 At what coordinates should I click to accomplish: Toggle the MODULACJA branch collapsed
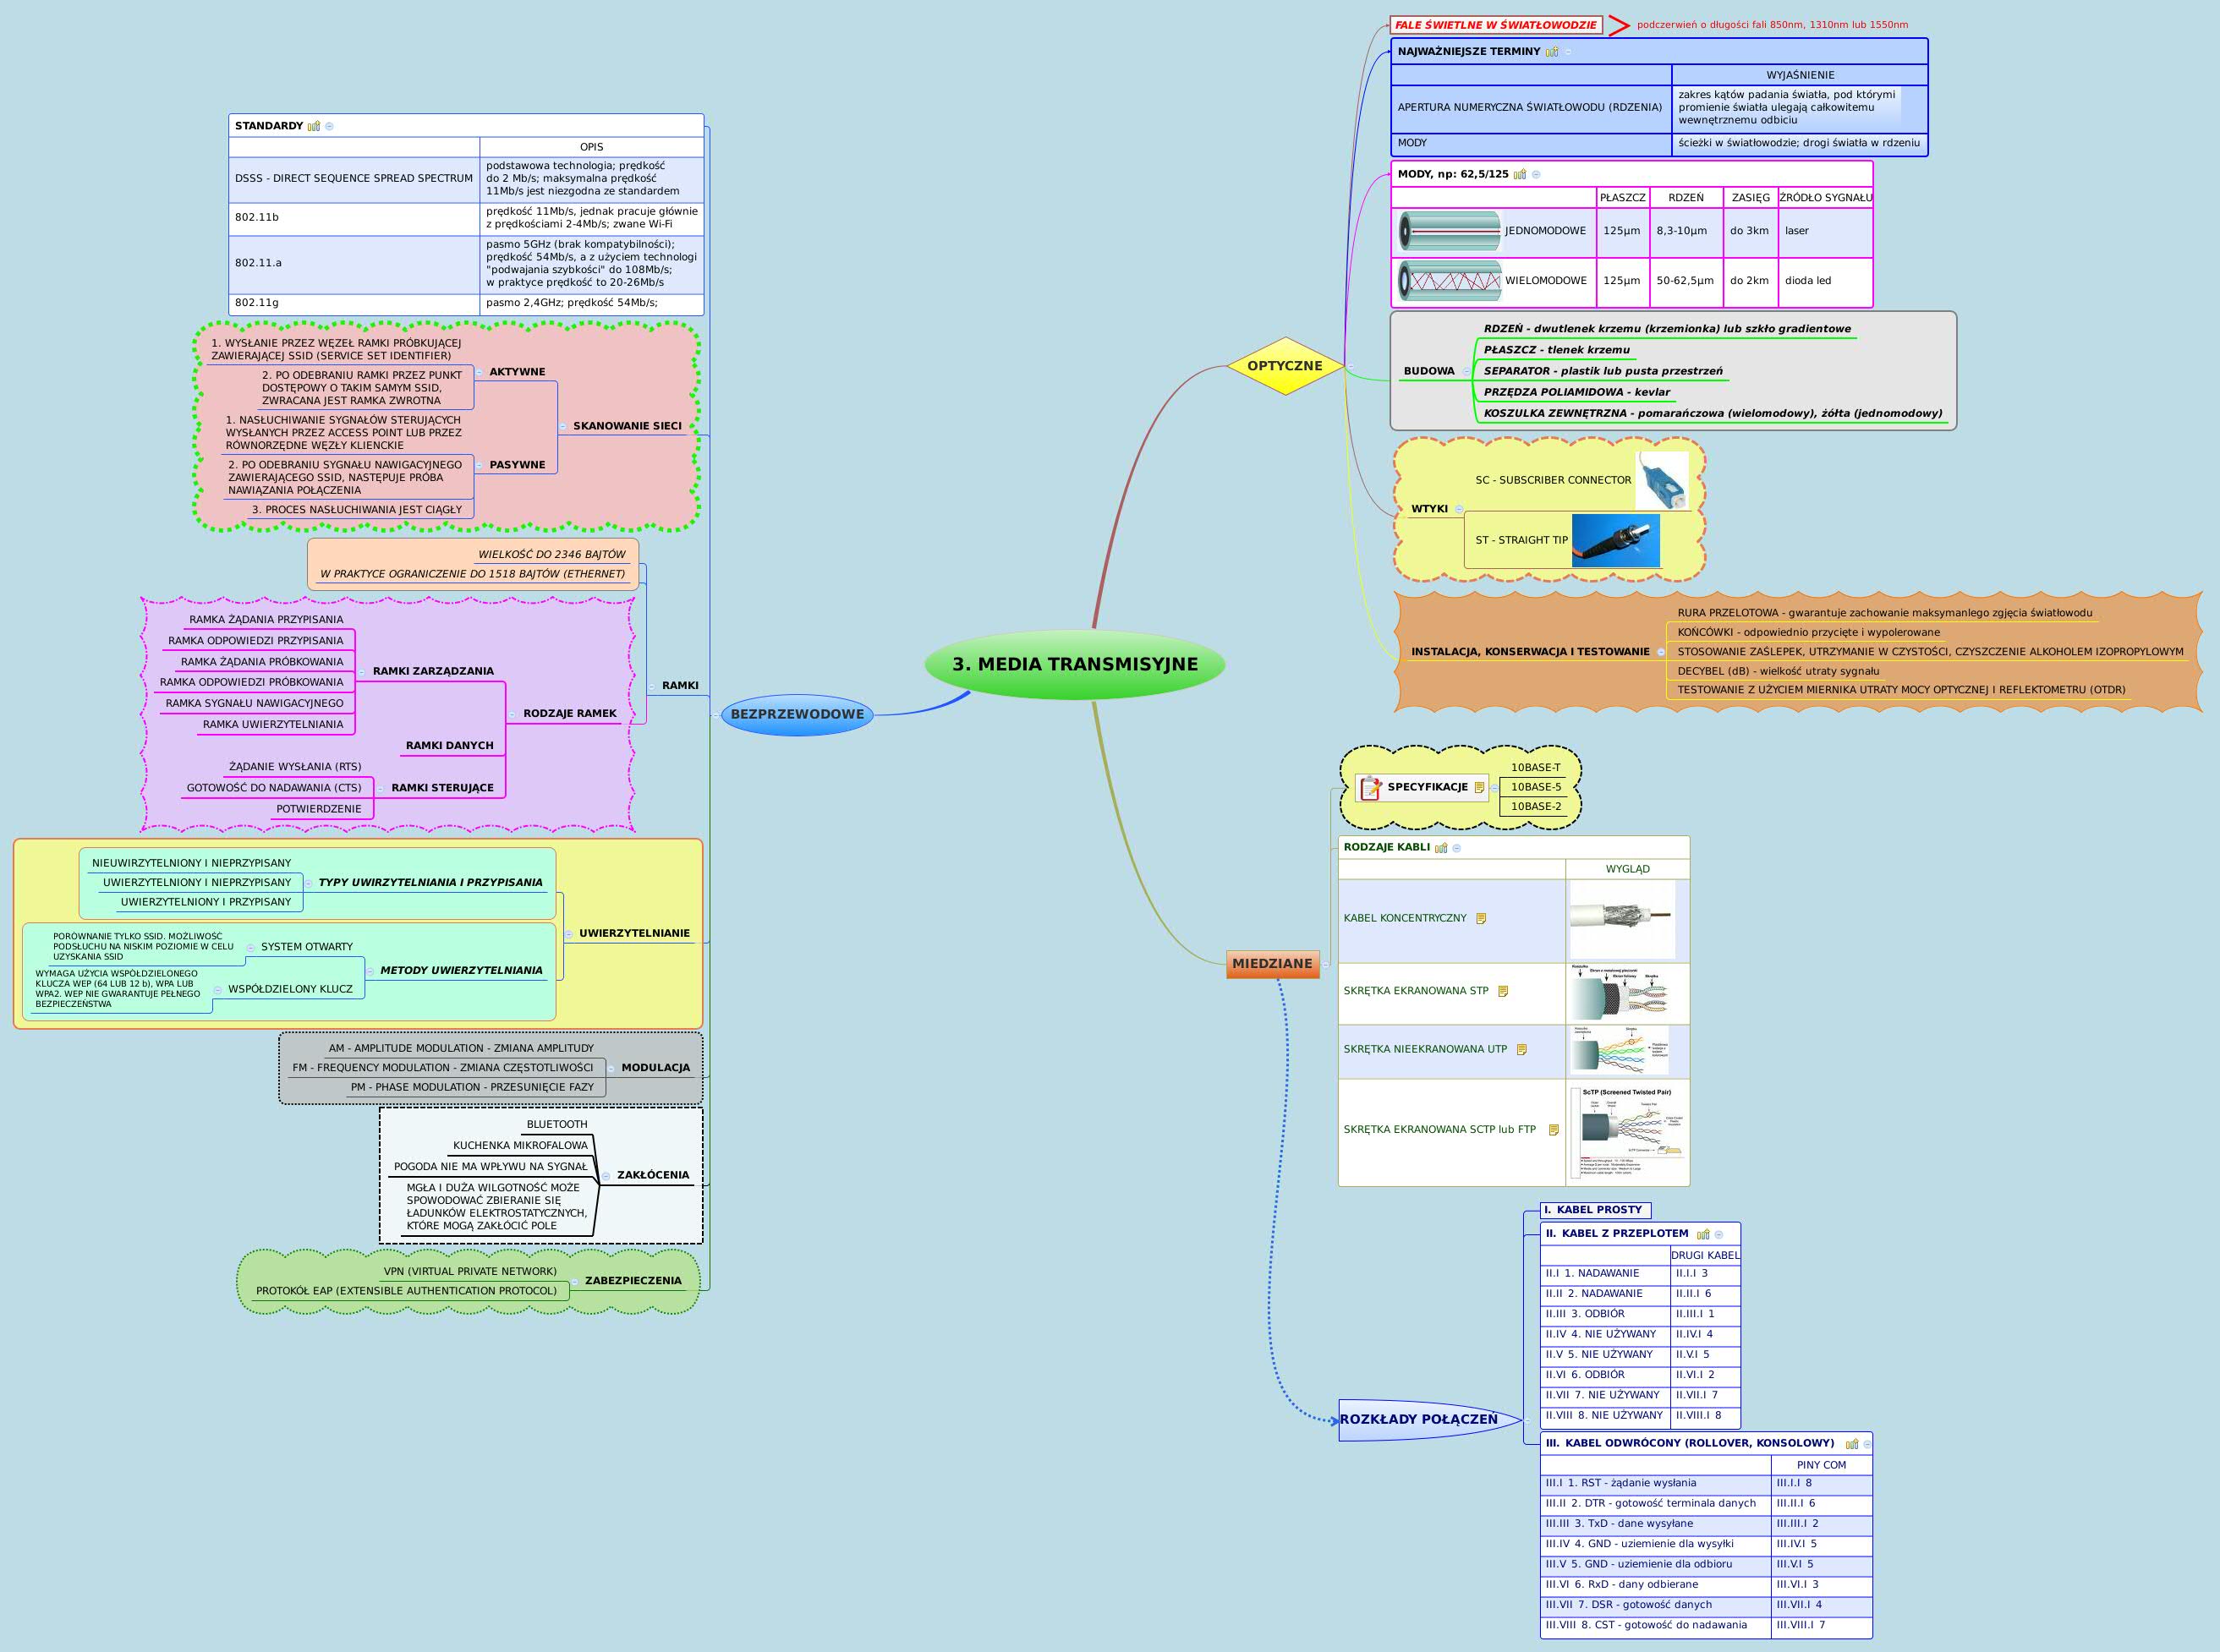coord(612,1069)
